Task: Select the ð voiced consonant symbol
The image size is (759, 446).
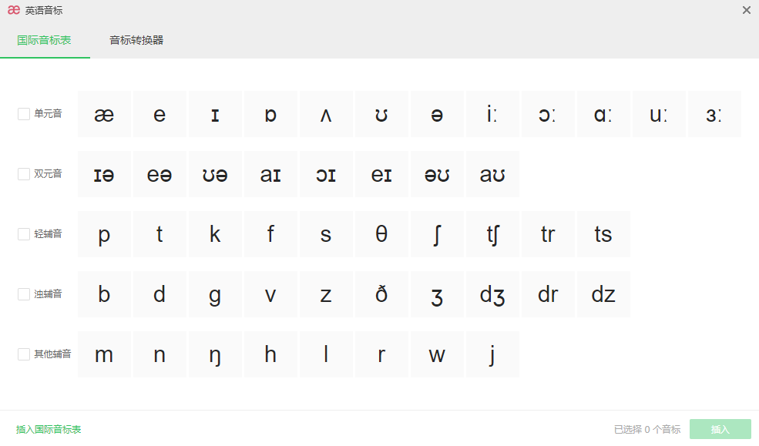Action: tap(381, 294)
